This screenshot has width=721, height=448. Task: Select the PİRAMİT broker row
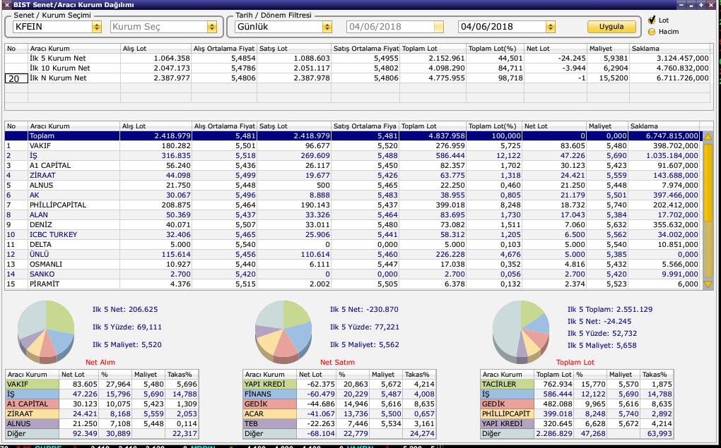coord(352,284)
